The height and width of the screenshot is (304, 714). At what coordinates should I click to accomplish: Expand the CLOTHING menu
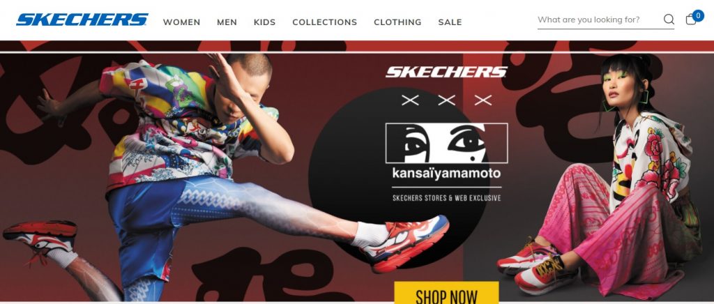point(397,22)
